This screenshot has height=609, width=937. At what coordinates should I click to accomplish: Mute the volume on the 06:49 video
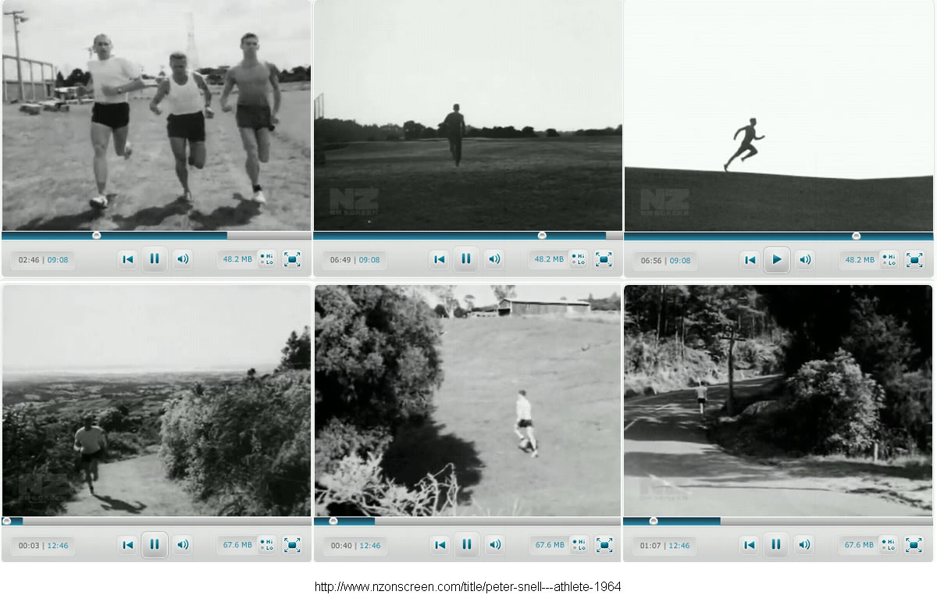(493, 259)
